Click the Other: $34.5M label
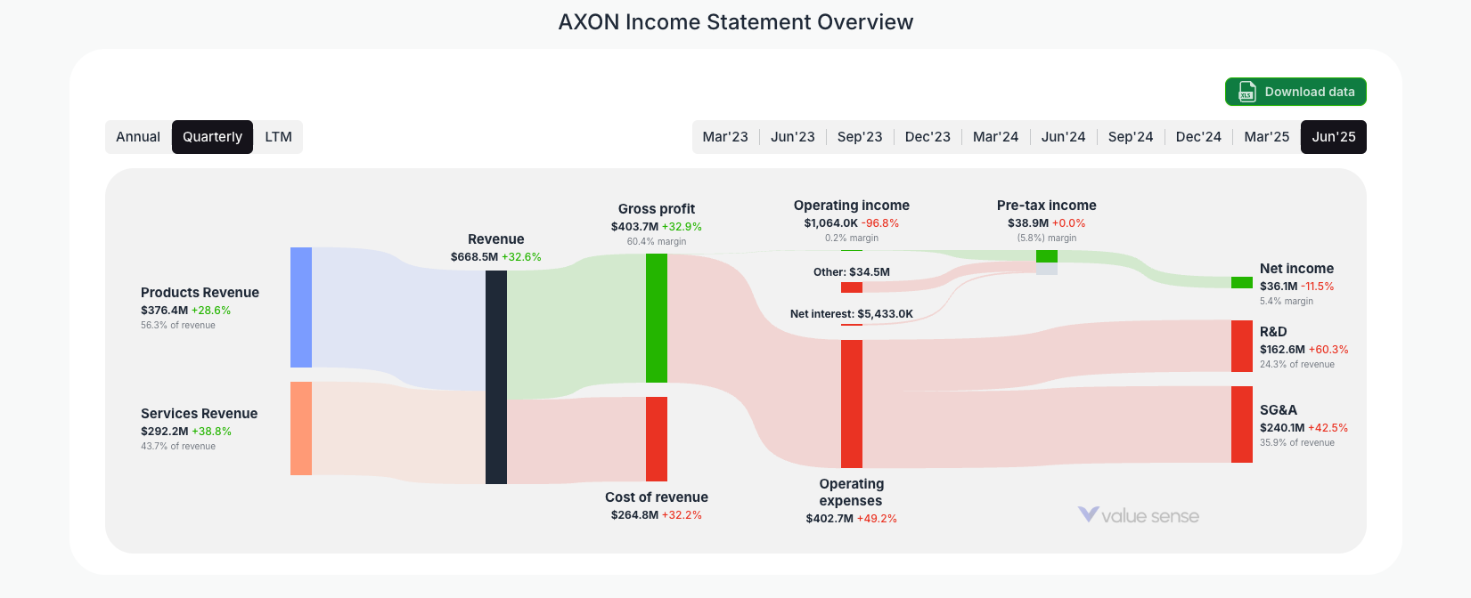 [x=852, y=272]
